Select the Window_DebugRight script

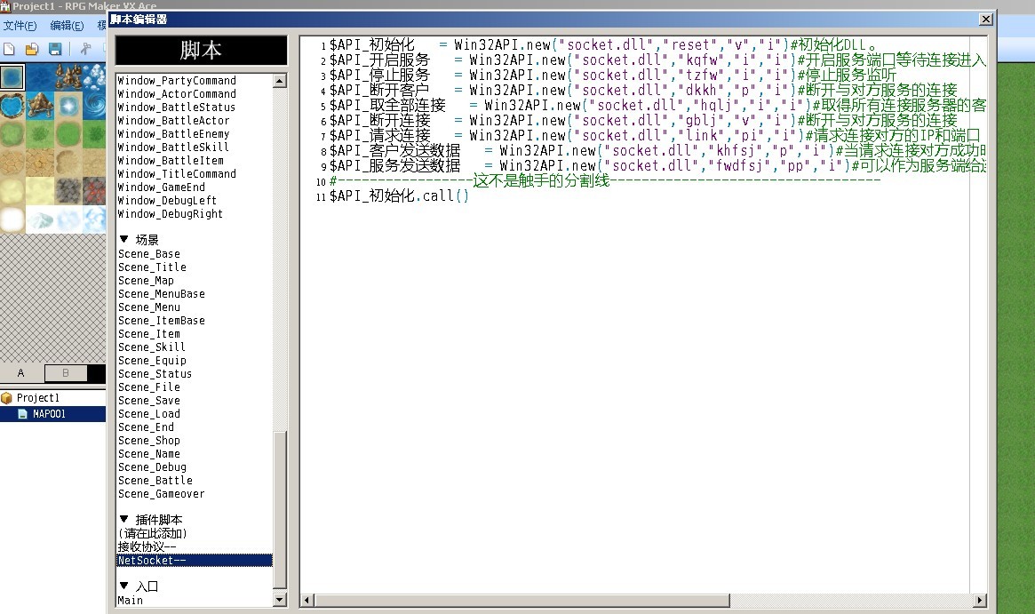[x=171, y=214]
